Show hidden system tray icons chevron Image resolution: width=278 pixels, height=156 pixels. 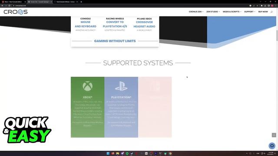tap(247, 153)
